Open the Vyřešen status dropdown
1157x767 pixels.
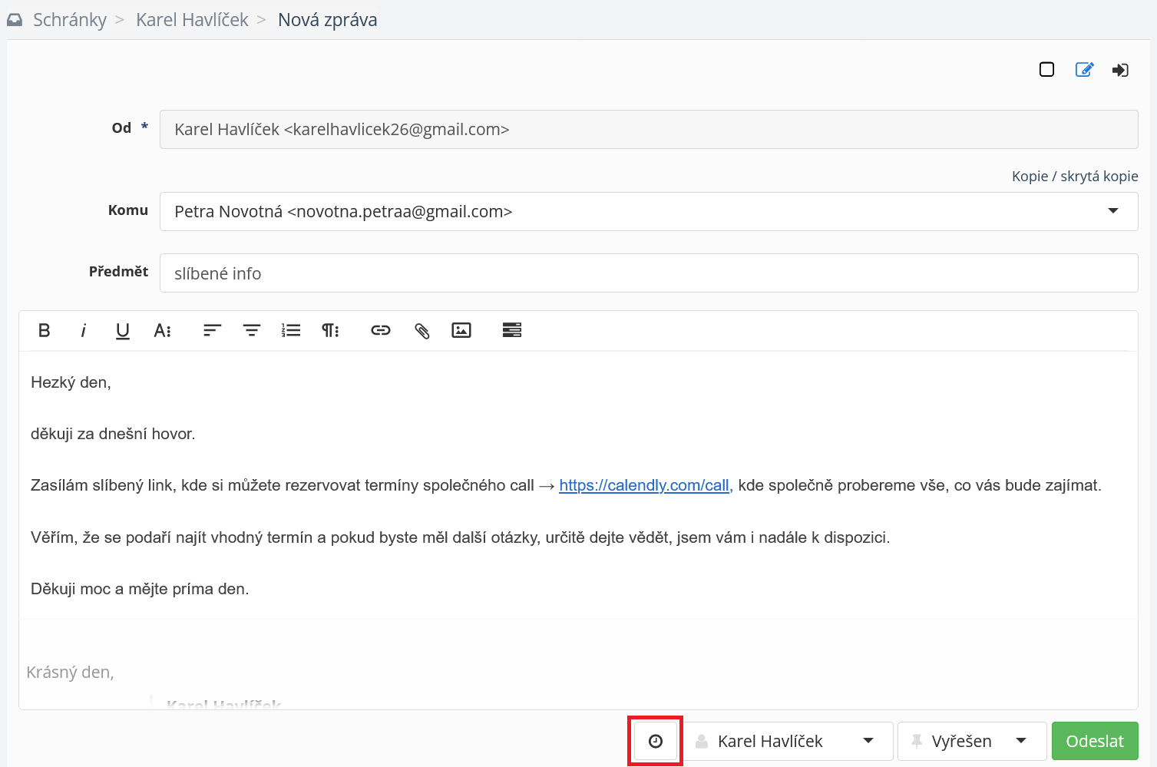[972, 741]
